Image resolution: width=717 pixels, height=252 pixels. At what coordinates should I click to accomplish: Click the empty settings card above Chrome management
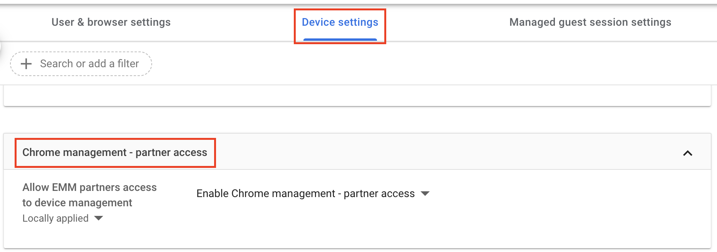pyautogui.click(x=357, y=95)
